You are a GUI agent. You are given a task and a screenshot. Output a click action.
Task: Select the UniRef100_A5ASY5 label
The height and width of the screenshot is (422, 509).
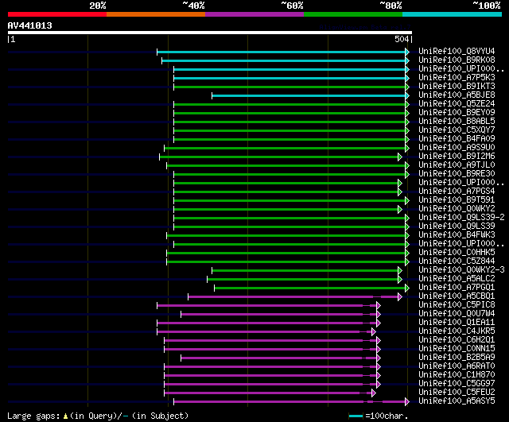point(457,401)
